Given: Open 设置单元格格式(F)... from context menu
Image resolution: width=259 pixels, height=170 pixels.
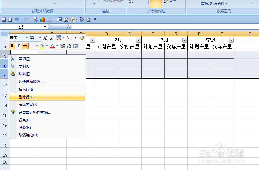Looking at the screenshot, I should 47,113.
